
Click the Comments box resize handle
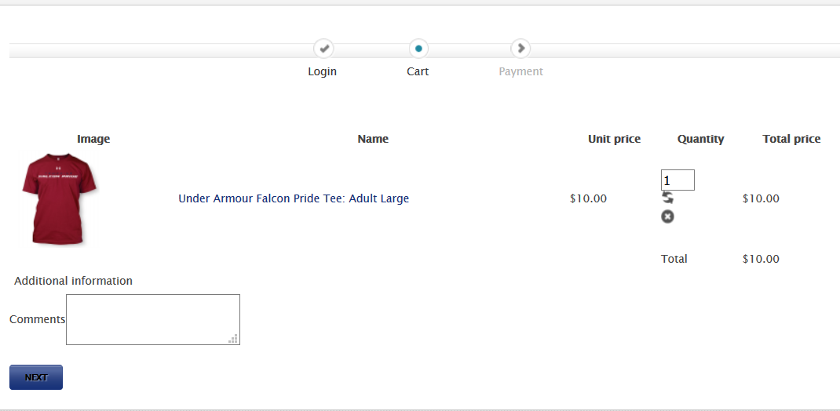coord(233,339)
